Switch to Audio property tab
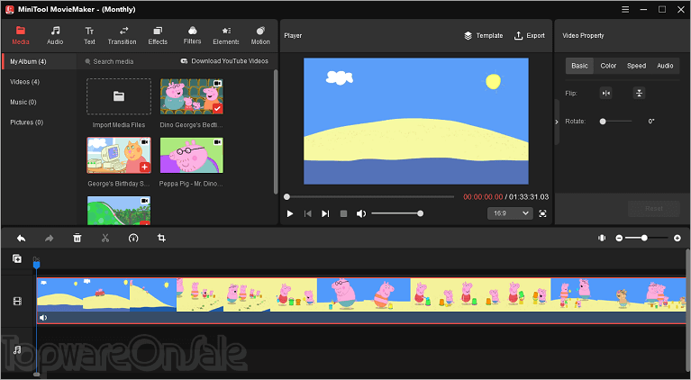The image size is (691, 380). click(x=665, y=66)
